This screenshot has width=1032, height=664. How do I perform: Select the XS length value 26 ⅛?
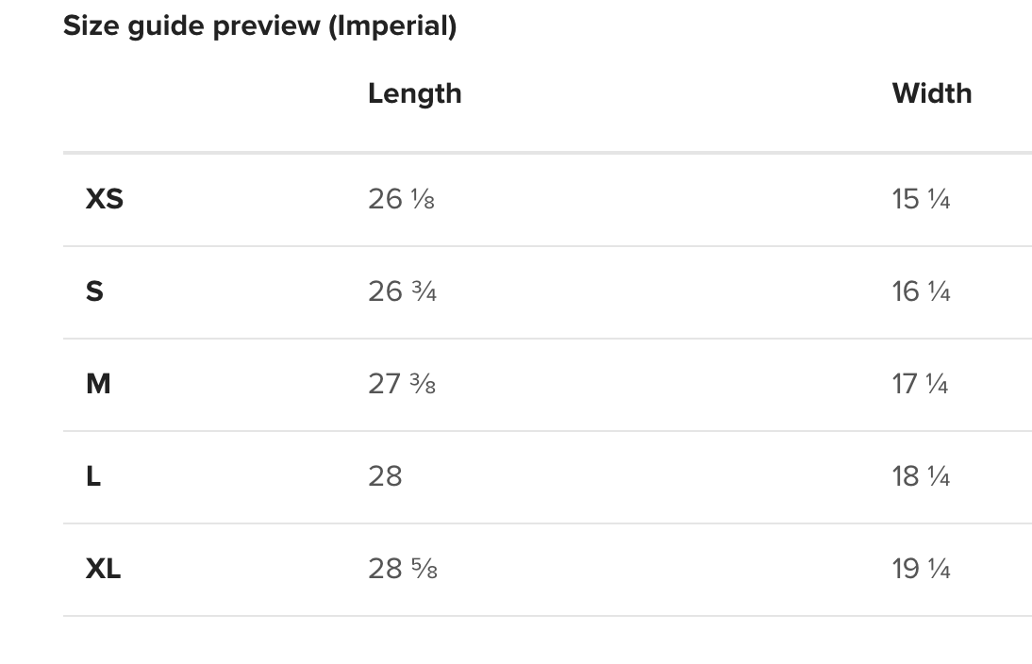401,199
